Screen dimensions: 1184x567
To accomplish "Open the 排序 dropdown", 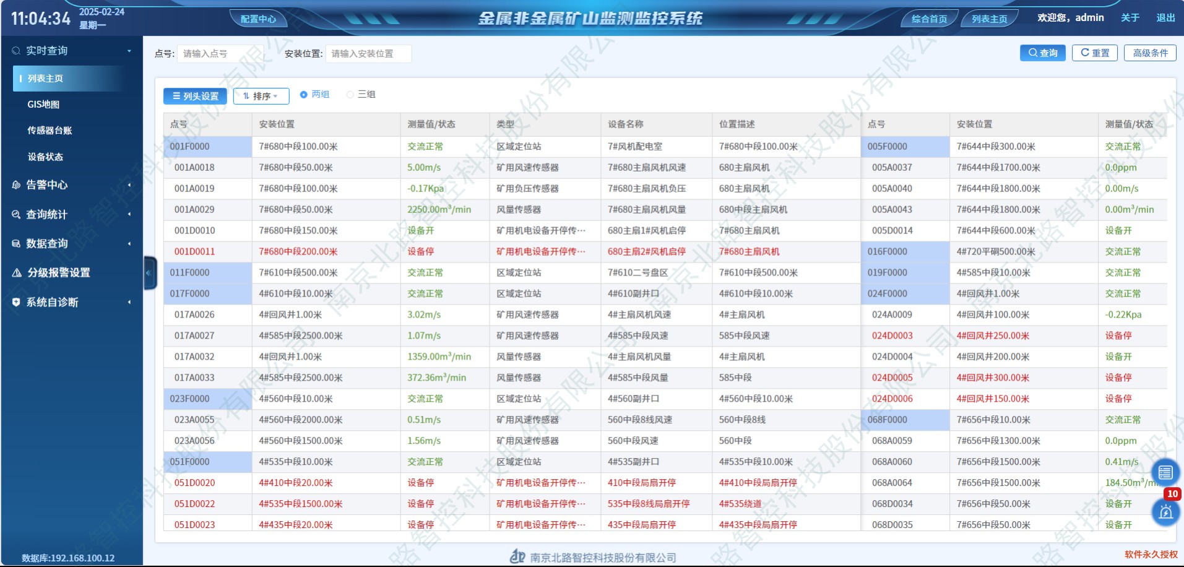I will (261, 97).
